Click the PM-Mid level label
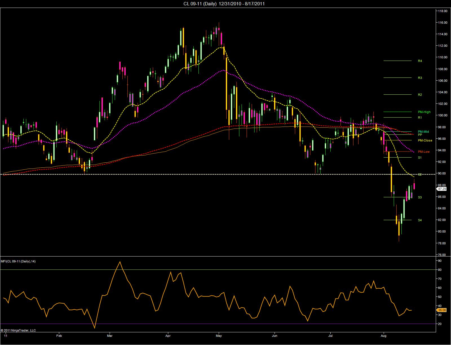The width and height of the screenshot is (451, 345). pos(423,132)
